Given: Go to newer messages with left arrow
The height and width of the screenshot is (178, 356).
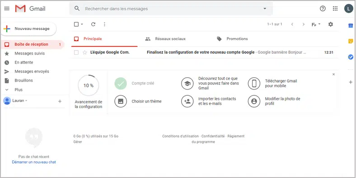Looking at the screenshot, I should pos(292,24).
